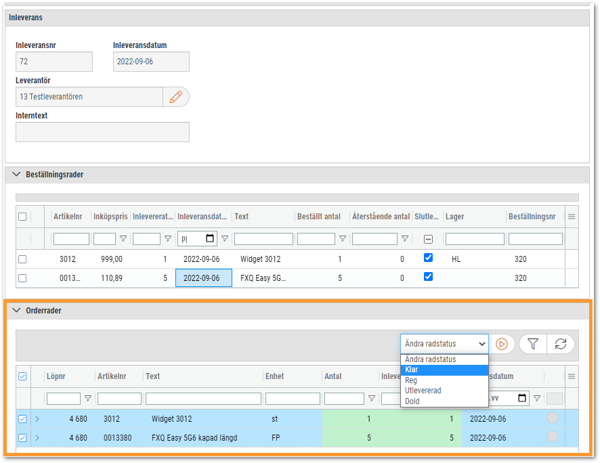This screenshot has width=600, height=463.
Task: Open the Ändra radstatus dropdown
Action: point(444,344)
